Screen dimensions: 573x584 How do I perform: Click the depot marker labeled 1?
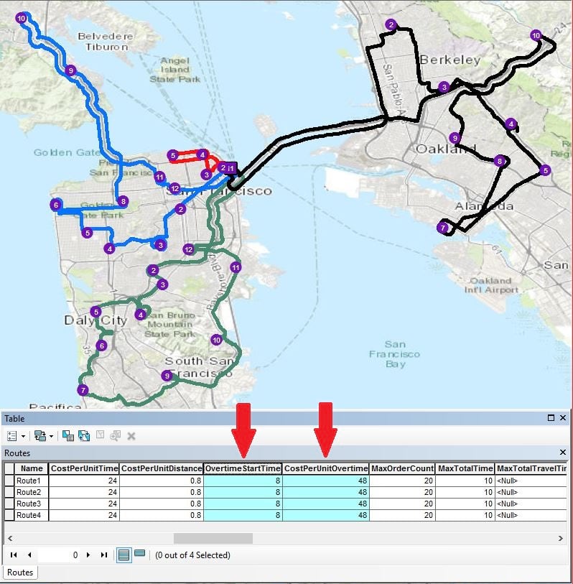[232, 168]
